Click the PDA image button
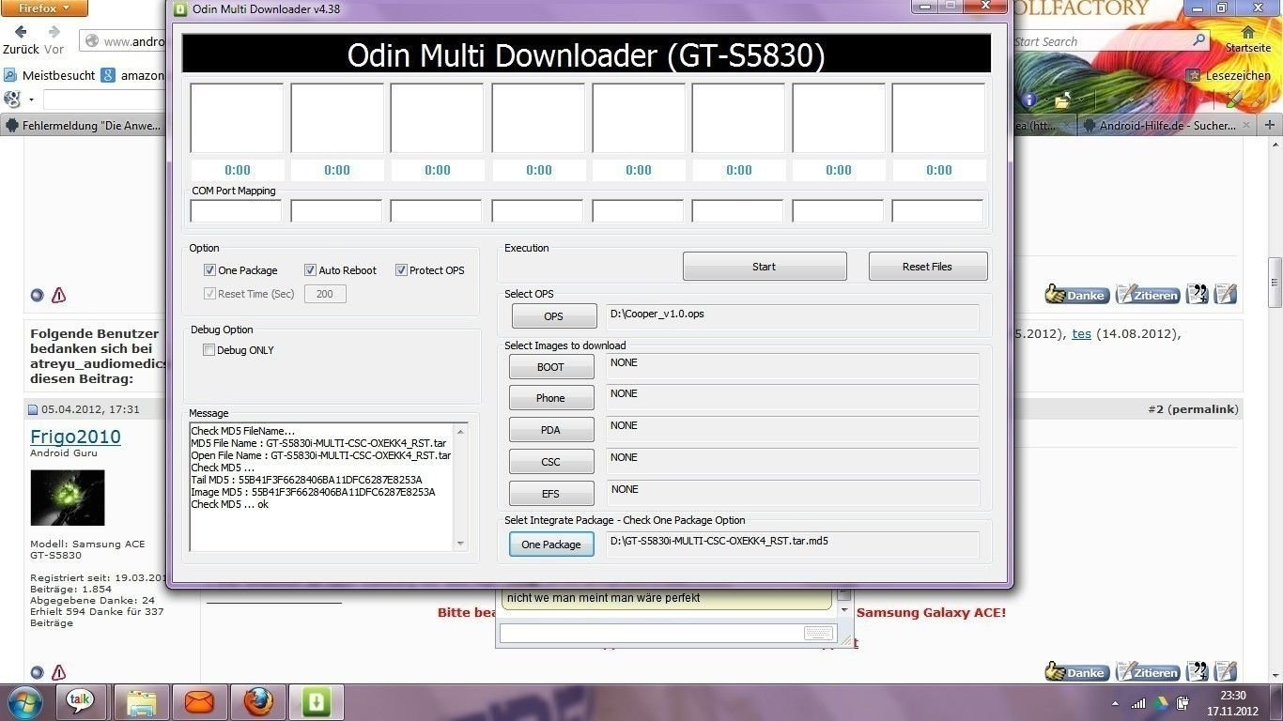Image resolution: width=1283 pixels, height=721 pixels. click(x=551, y=430)
